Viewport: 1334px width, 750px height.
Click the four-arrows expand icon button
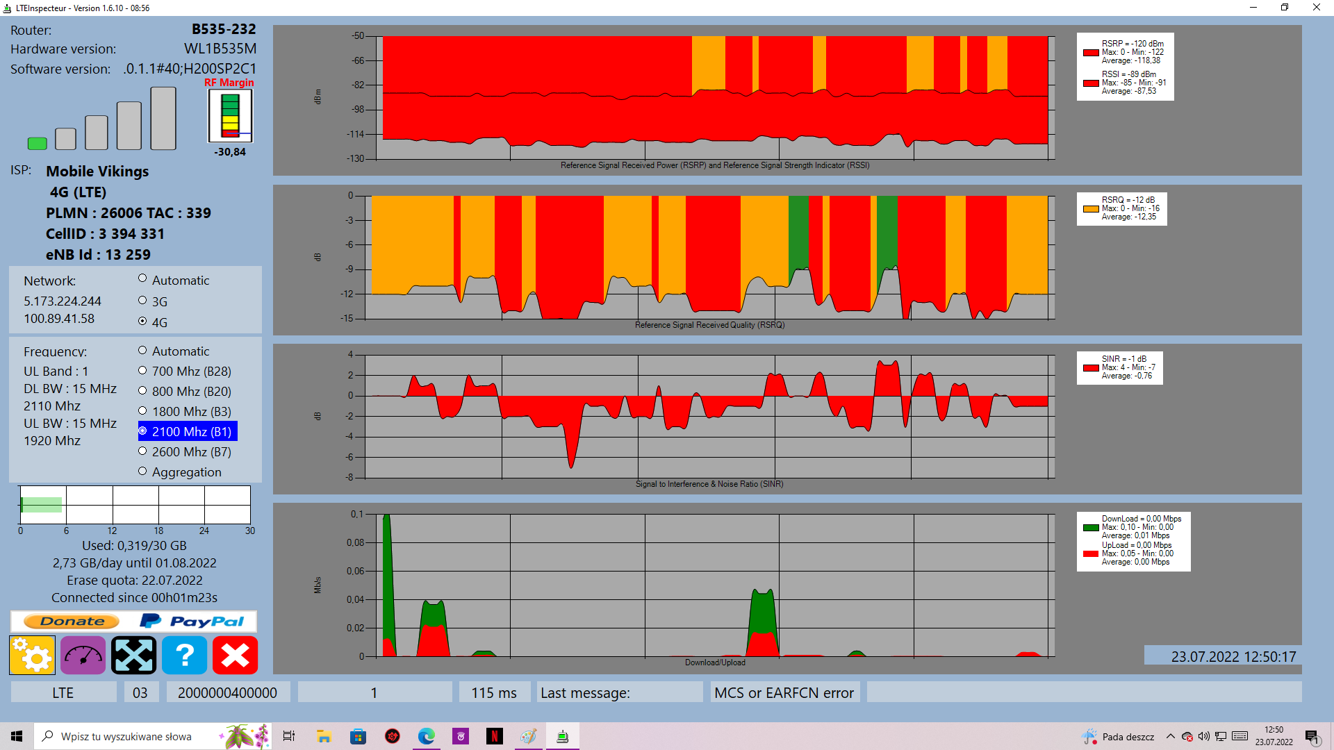(133, 655)
